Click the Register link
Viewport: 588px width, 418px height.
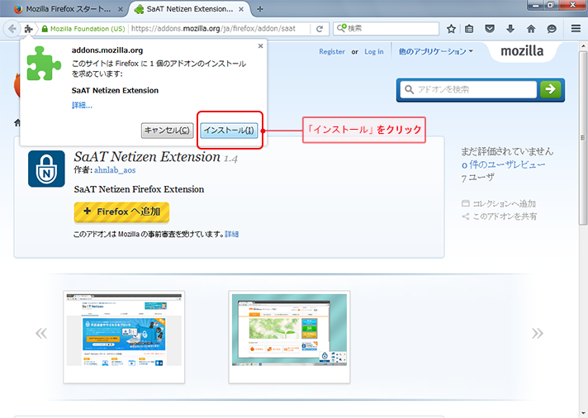(332, 52)
